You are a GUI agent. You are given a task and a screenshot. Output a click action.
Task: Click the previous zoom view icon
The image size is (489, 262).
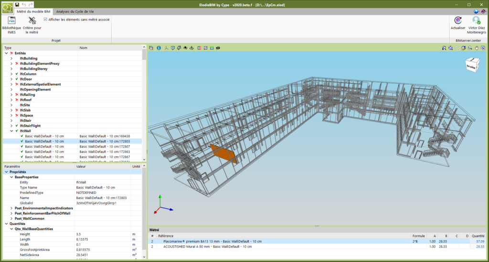click(444, 48)
